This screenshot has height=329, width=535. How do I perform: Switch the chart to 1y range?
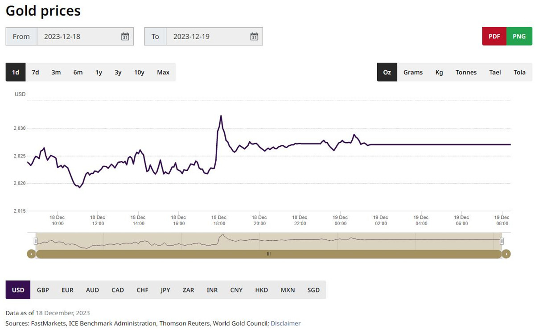click(99, 72)
